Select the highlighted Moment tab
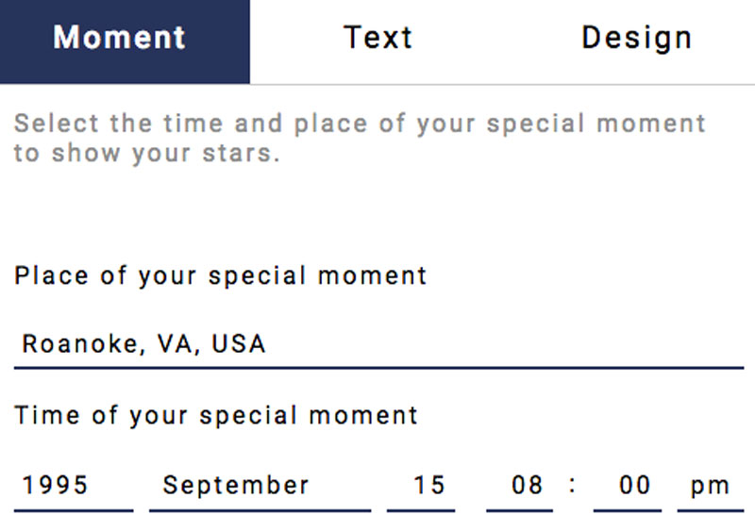 pos(125,41)
